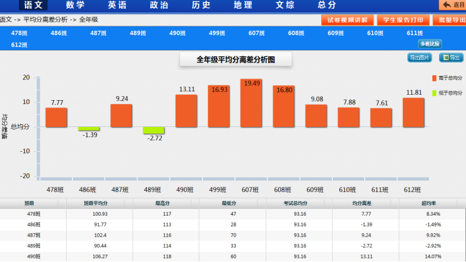Open the 历史 subject tab
This screenshot has width=466, height=262.
pos(201,5)
